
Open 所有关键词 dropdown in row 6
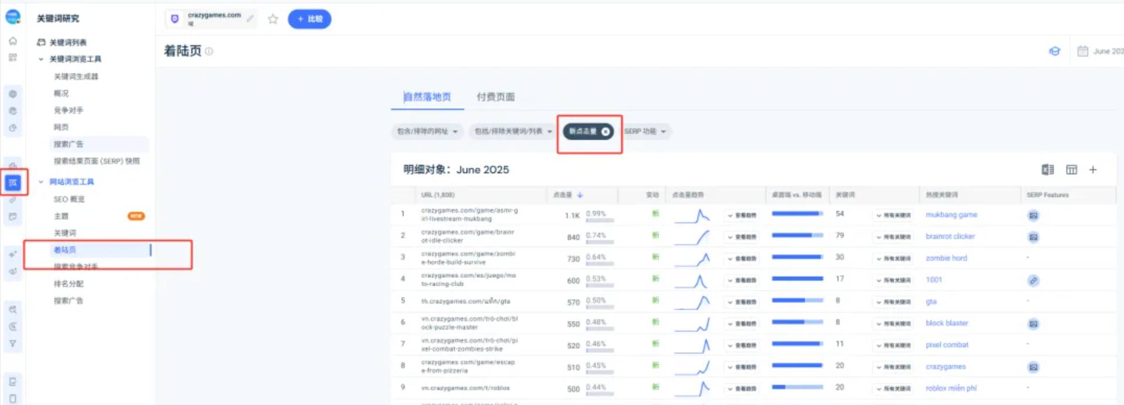point(893,324)
